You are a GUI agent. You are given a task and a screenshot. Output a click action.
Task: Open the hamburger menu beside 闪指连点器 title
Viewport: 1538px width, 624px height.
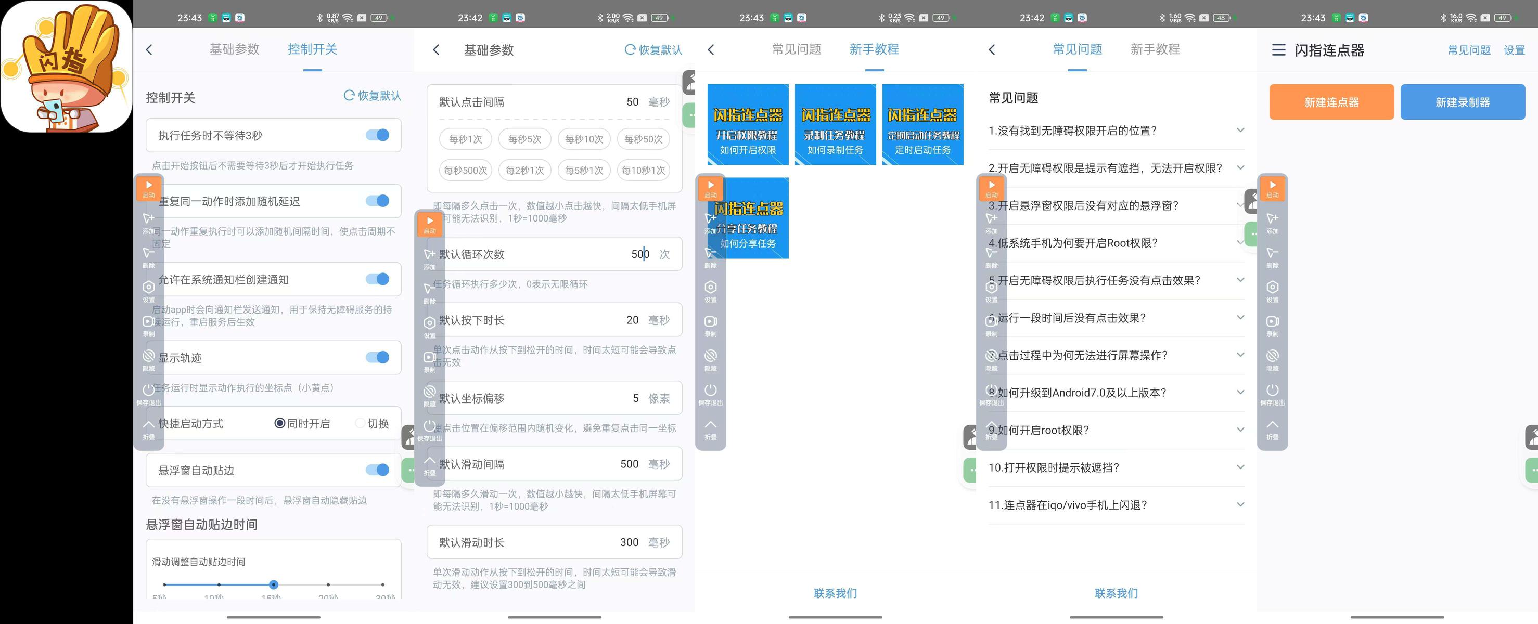coord(1278,50)
